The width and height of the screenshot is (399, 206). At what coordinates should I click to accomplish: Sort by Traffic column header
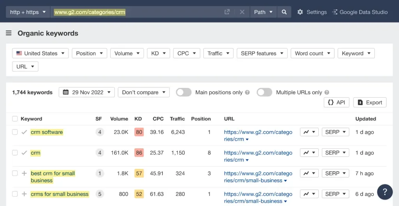pos(178,119)
